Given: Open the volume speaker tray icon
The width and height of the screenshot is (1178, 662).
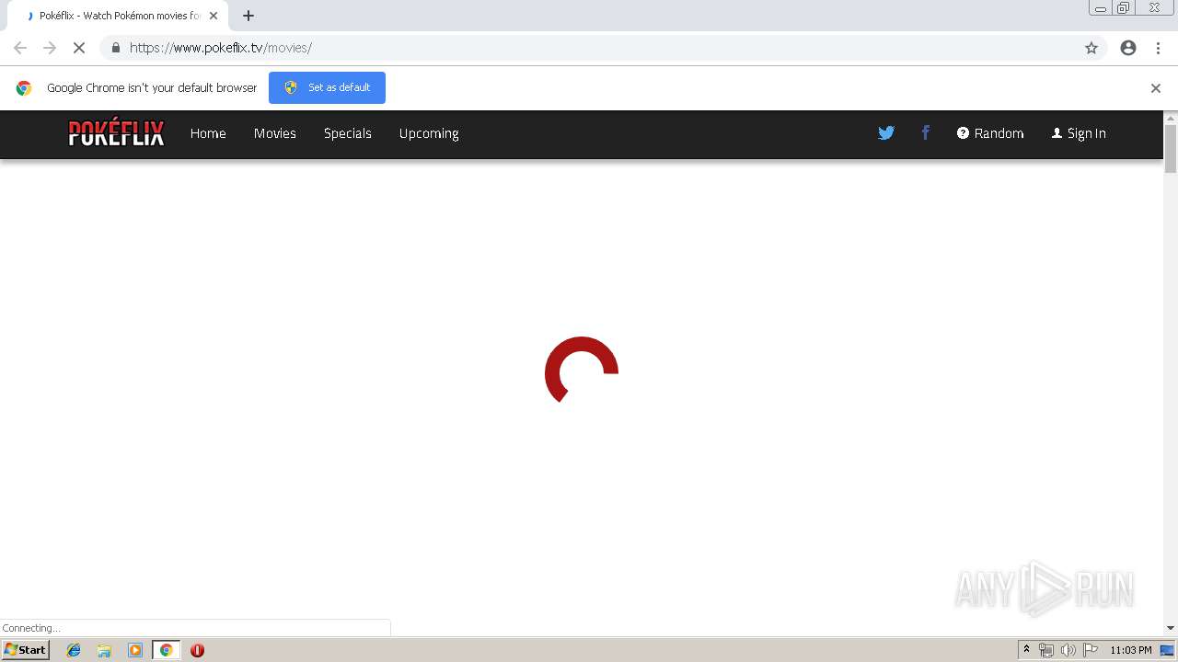Looking at the screenshot, I should [1068, 650].
